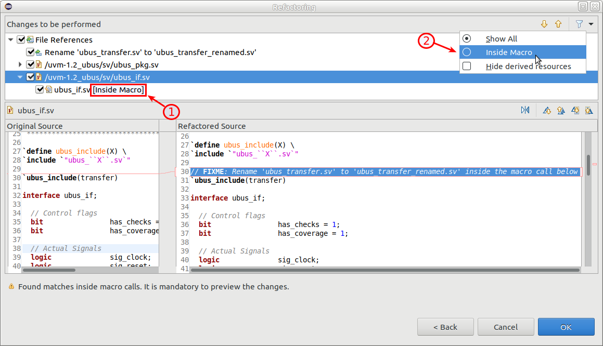Go to previous difference in compare viewer
Screen dimensions: 603x346
coord(561,110)
